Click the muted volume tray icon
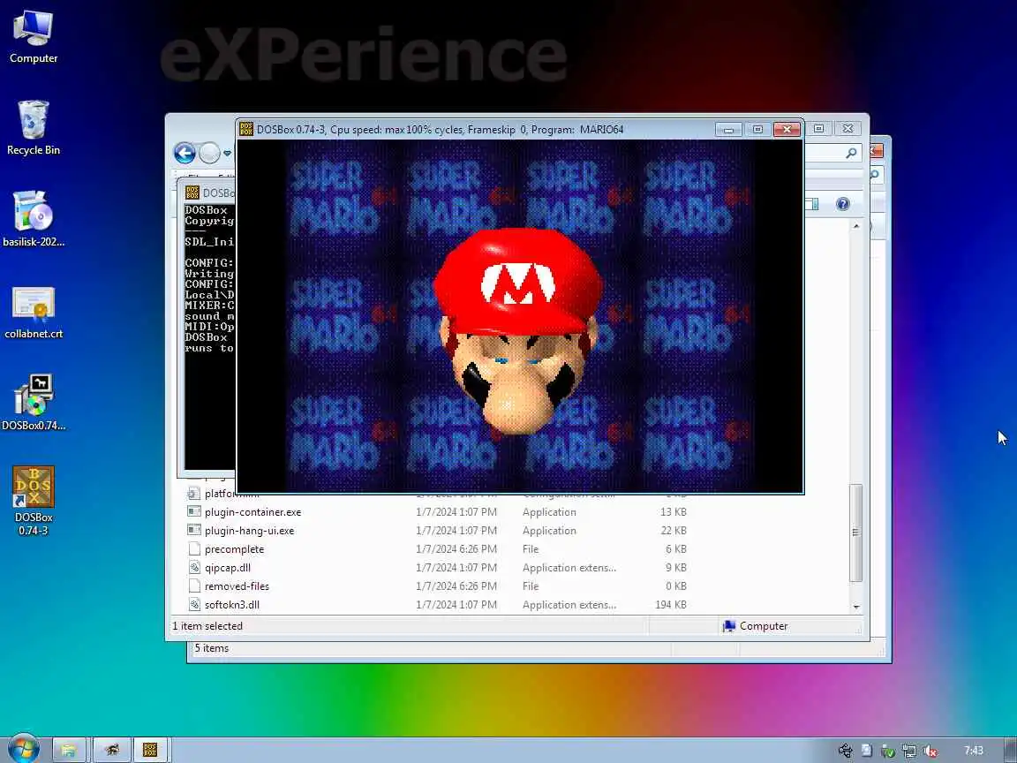Image resolution: width=1017 pixels, height=763 pixels. click(930, 752)
